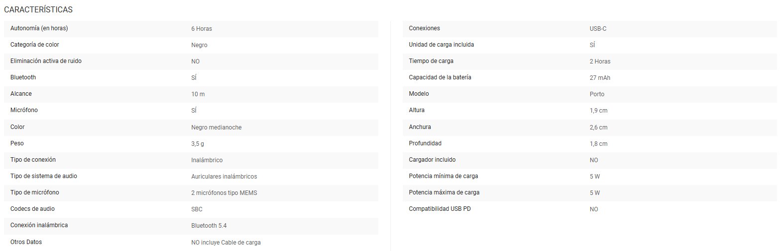Click the 'Conexiones' label
Viewport: 780px width, 251px height.
(424, 28)
